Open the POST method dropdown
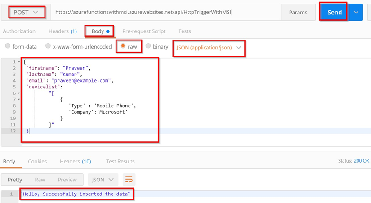371x203 pixels. click(25, 13)
